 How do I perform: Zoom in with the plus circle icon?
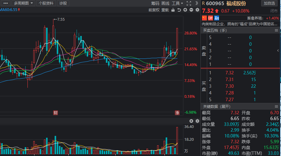[x=185, y=10]
